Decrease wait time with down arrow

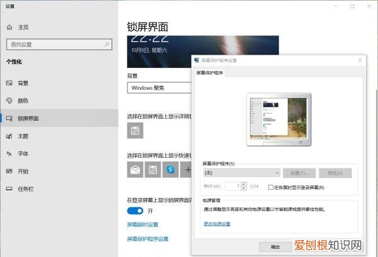pos(244,189)
